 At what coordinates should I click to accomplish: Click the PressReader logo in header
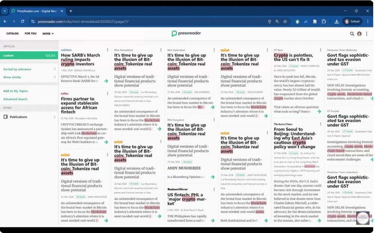coord(186,34)
